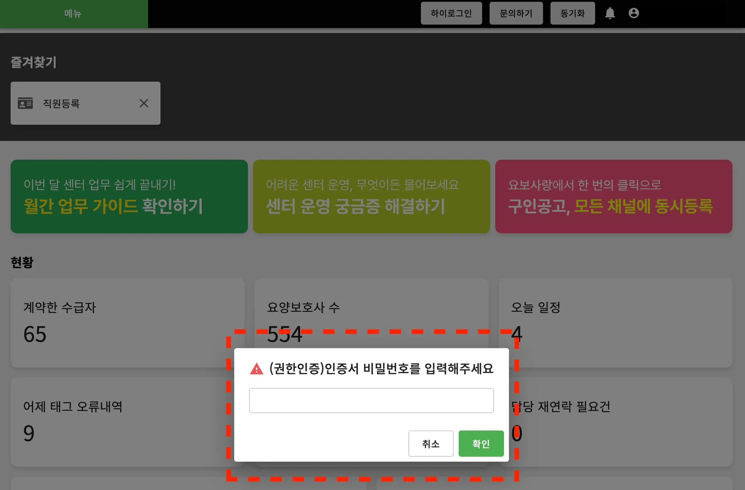Image resolution: width=745 pixels, height=490 pixels.
Task: Remove 직원등록 favorite with X icon
Action: point(144,103)
